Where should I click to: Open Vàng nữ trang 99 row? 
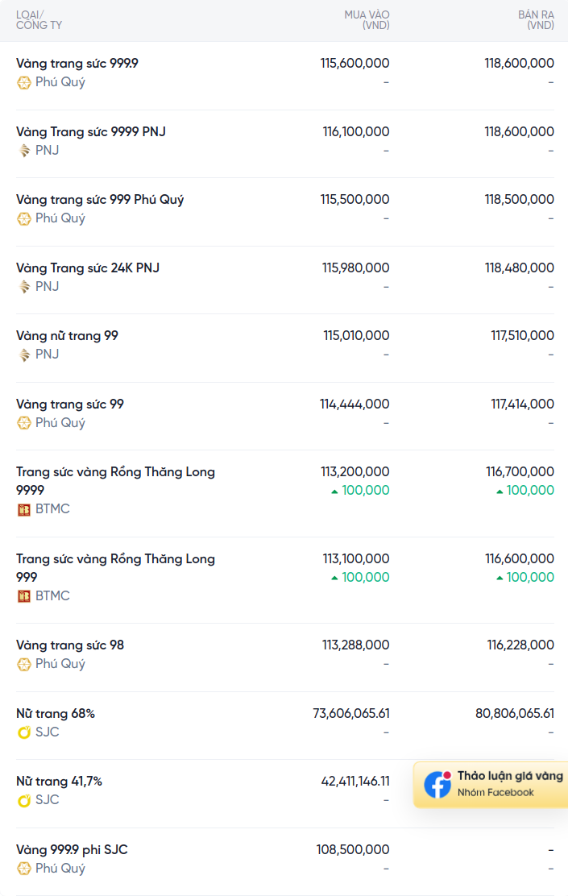point(285,348)
